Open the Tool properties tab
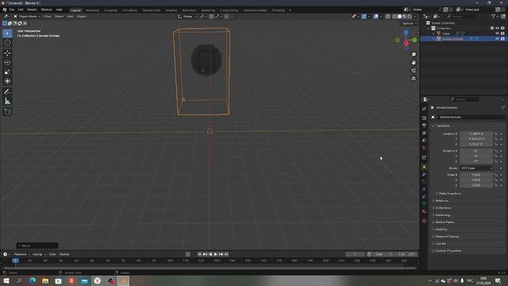The width and height of the screenshot is (508, 286). click(424, 109)
